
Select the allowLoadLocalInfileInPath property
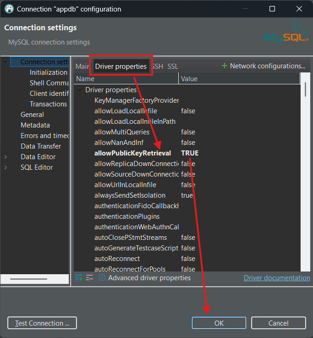coord(135,122)
